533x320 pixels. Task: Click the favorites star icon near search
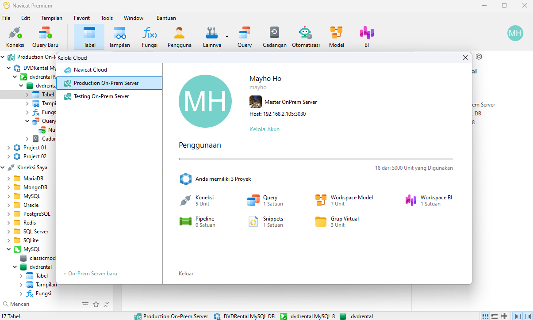click(x=96, y=305)
